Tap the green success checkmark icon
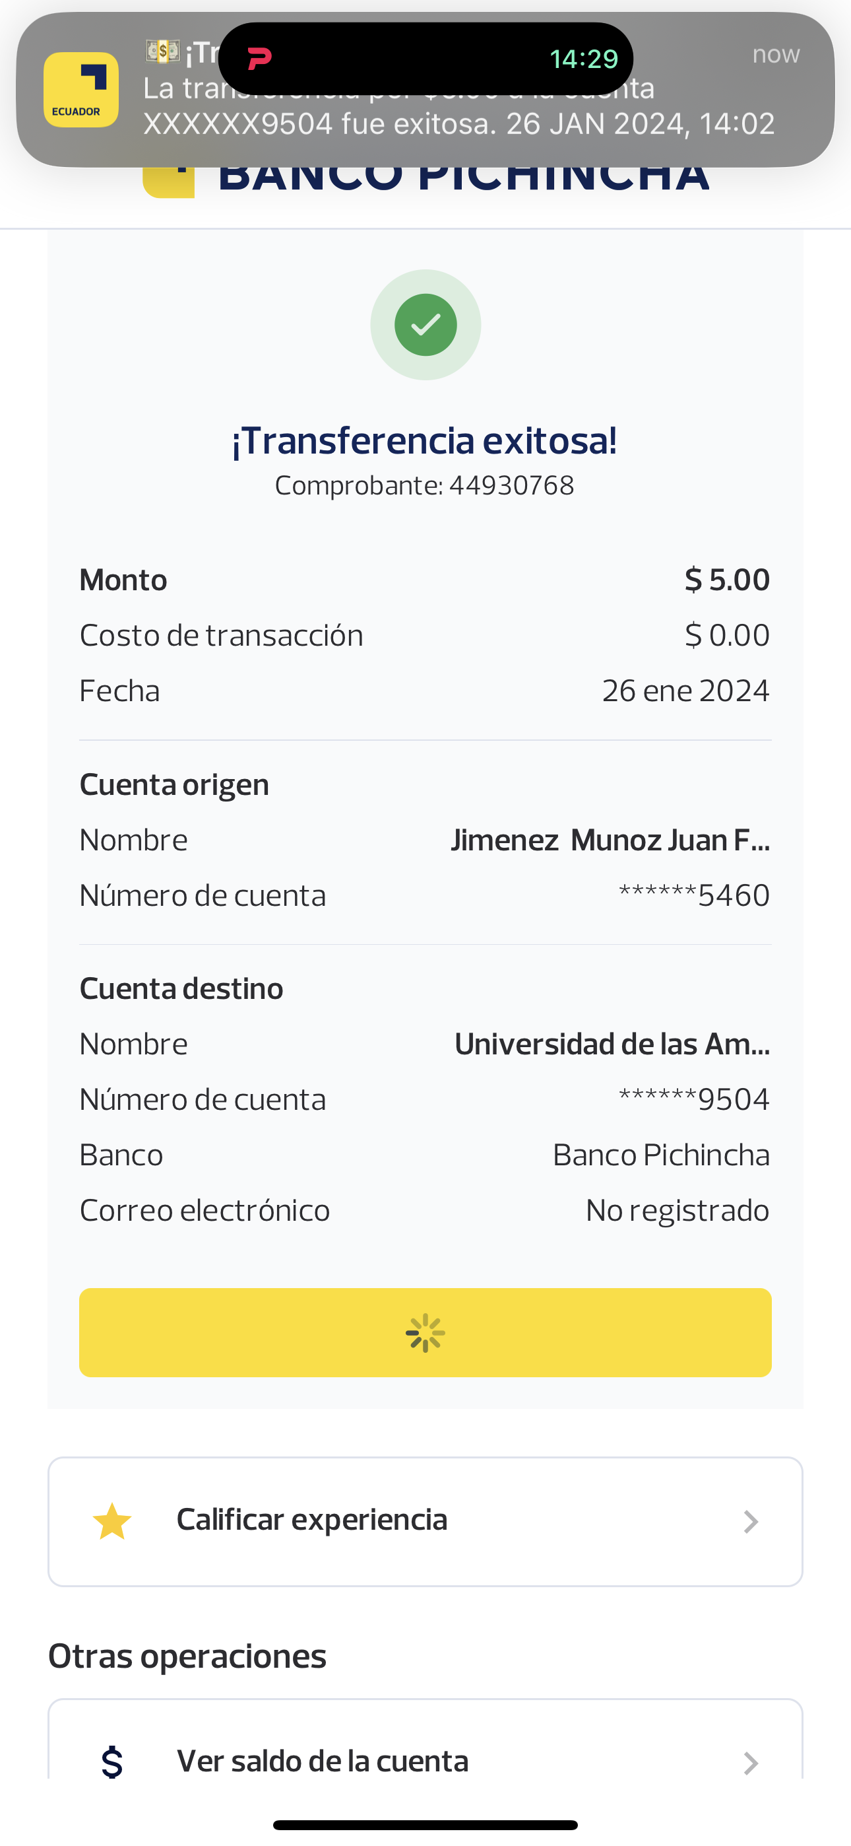This screenshot has height=1846, width=851. point(425,325)
